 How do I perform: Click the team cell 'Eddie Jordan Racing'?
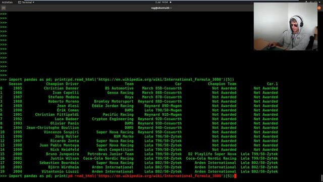(x=113, y=106)
